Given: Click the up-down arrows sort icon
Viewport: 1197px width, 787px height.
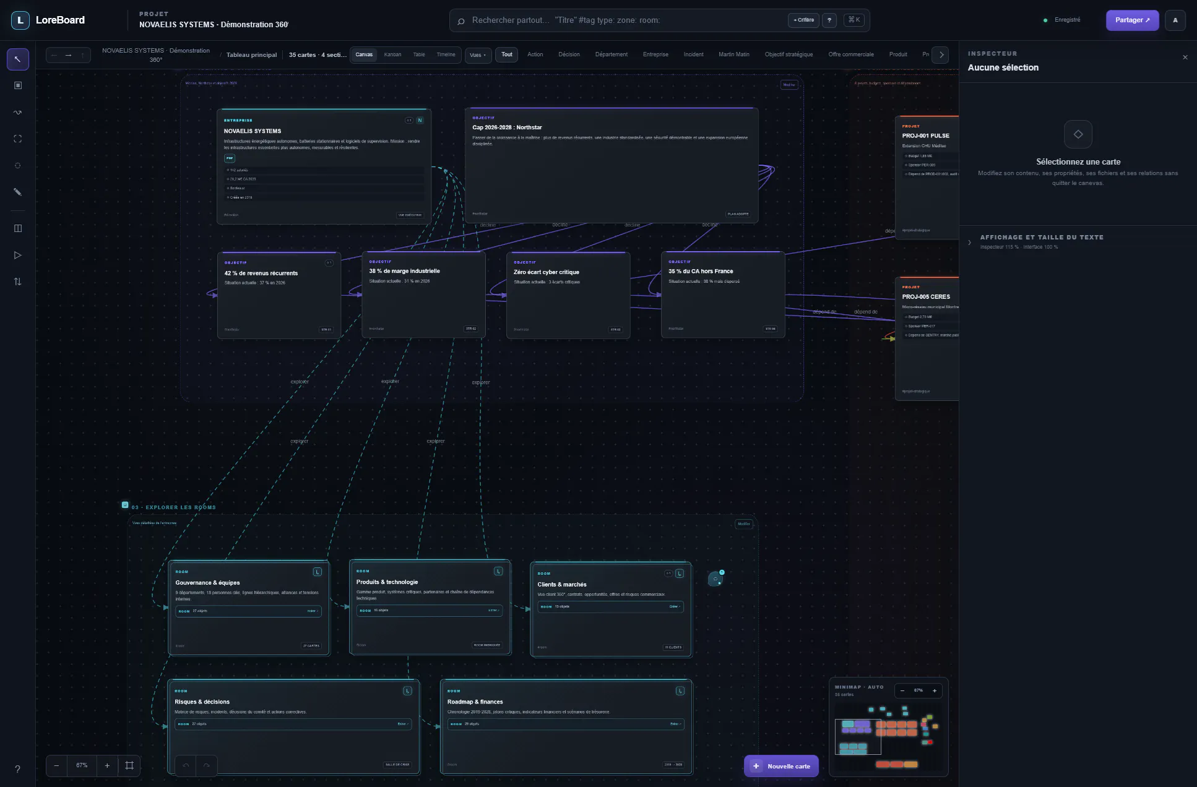Looking at the screenshot, I should coord(17,282).
